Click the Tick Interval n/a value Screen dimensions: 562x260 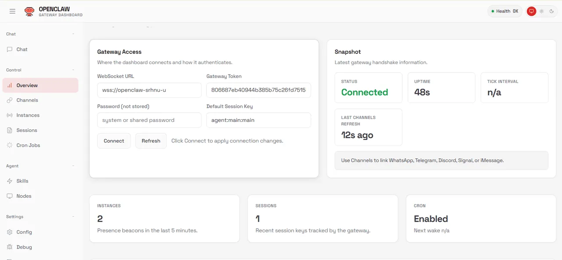point(494,93)
